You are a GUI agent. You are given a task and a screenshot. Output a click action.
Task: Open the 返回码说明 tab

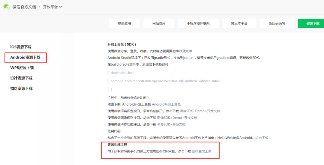click(277, 23)
